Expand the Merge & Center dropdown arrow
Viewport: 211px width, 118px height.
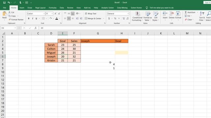104,18
